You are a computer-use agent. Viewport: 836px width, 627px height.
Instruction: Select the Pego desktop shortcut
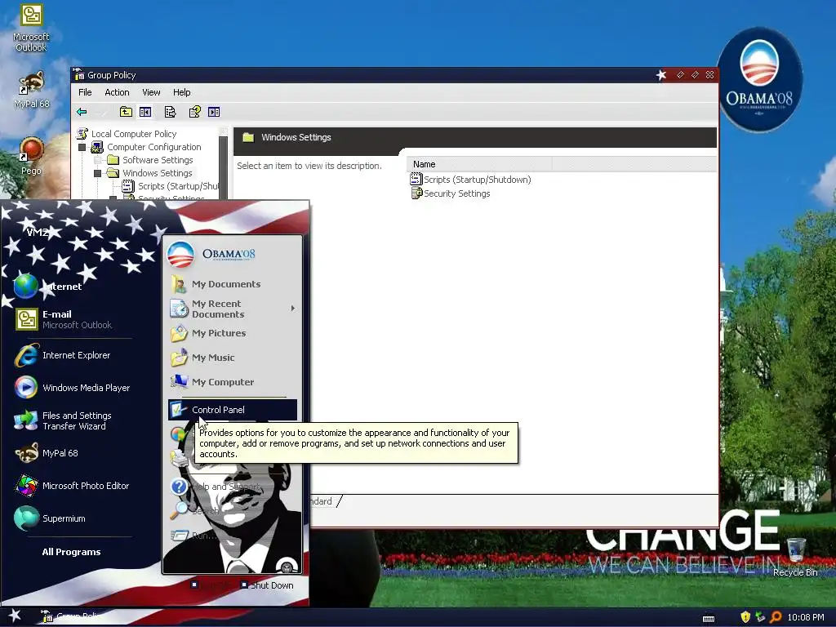[x=32, y=156]
